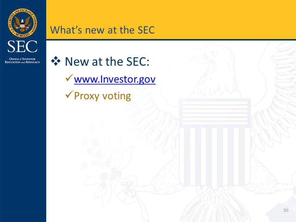Screen dimensions: 296x222
Task: Click the SEC eagle seal emblem
Action: pos(23,23)
